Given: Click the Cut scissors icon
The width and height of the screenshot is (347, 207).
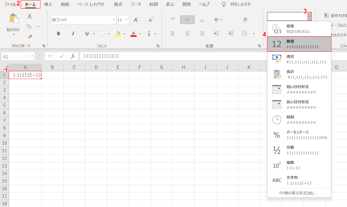Looking at the screenshot, I should [x=29, y=16].
